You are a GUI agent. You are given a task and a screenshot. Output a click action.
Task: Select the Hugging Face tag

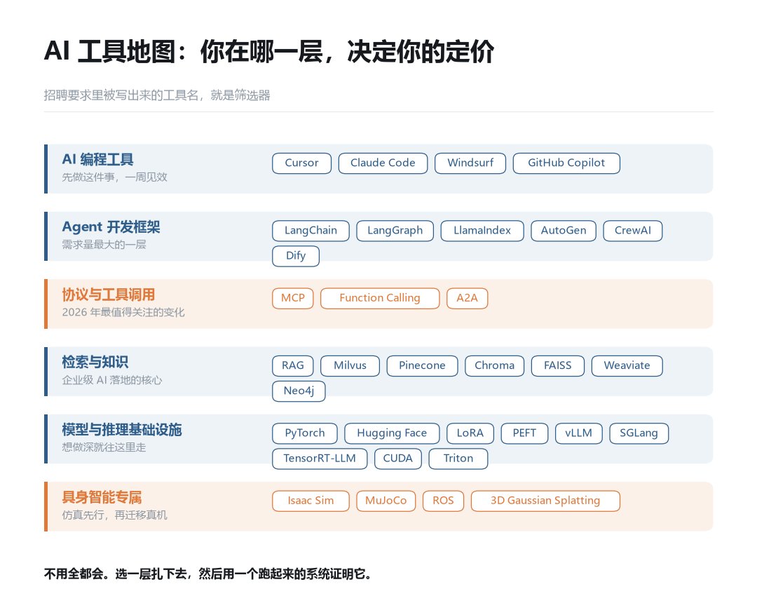tap(392, 433)
